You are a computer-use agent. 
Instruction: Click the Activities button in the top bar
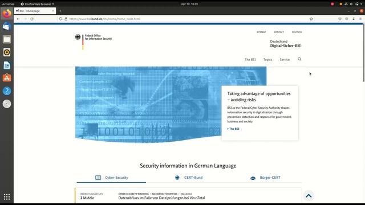click(x=8, y=4)
